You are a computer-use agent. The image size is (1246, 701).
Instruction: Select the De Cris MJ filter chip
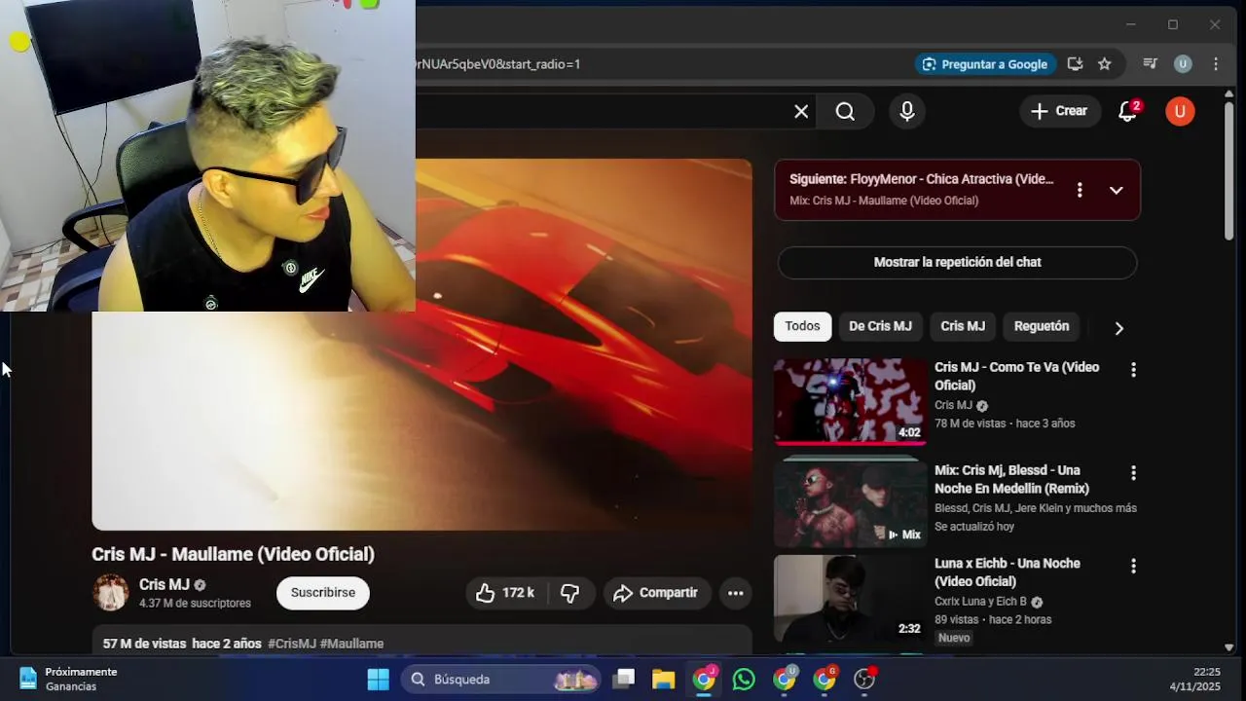tap(880, 326)
